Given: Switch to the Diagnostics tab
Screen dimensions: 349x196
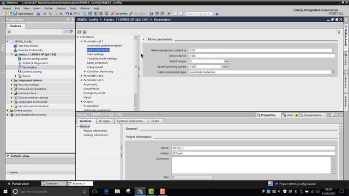Looking at the screenshot, I should pos(311,115).
